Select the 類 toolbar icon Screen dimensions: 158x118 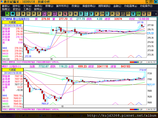(60, 14)
